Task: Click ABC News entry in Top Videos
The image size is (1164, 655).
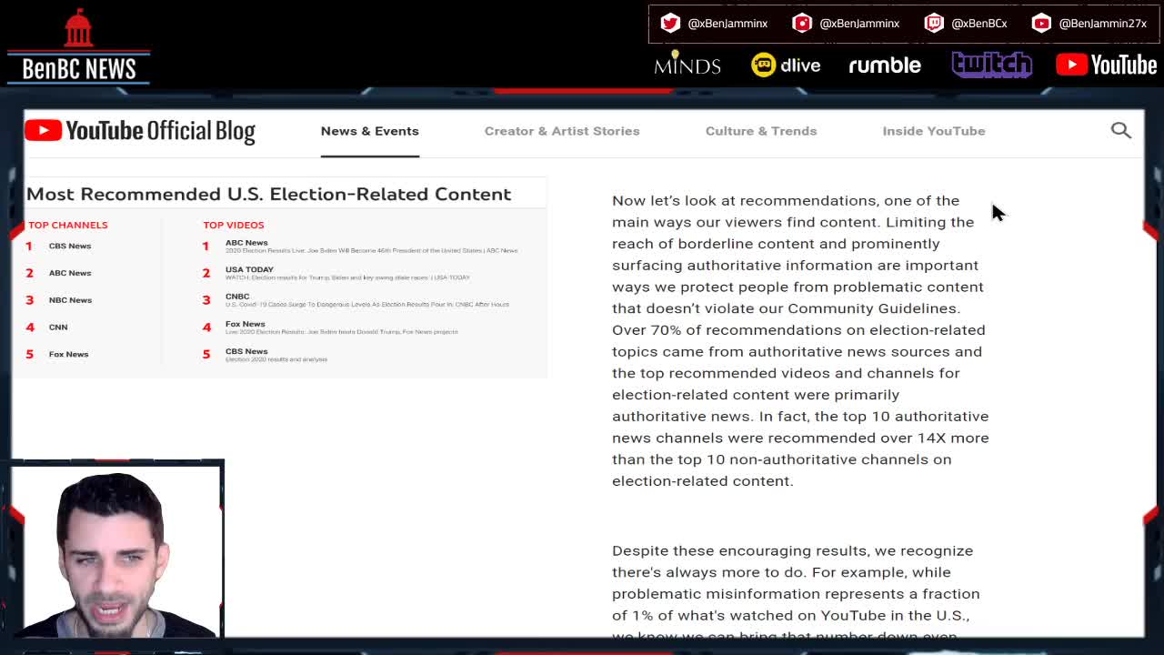Action: [371, 246]
